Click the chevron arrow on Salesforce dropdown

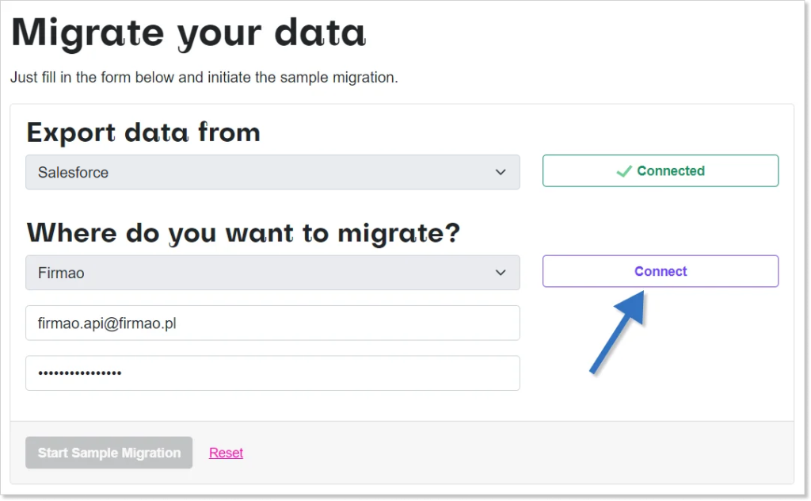pyautogui.click(x=501, y=172)
